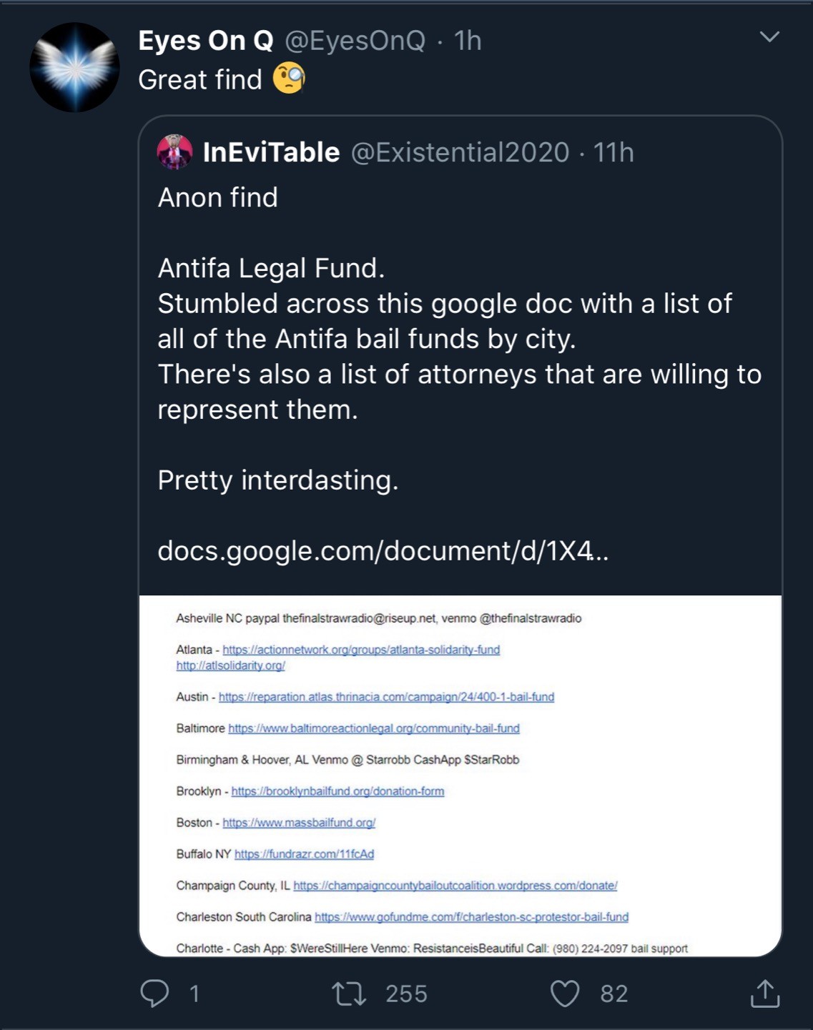Share the tweet using the upload icon

(x=764, y=993)
